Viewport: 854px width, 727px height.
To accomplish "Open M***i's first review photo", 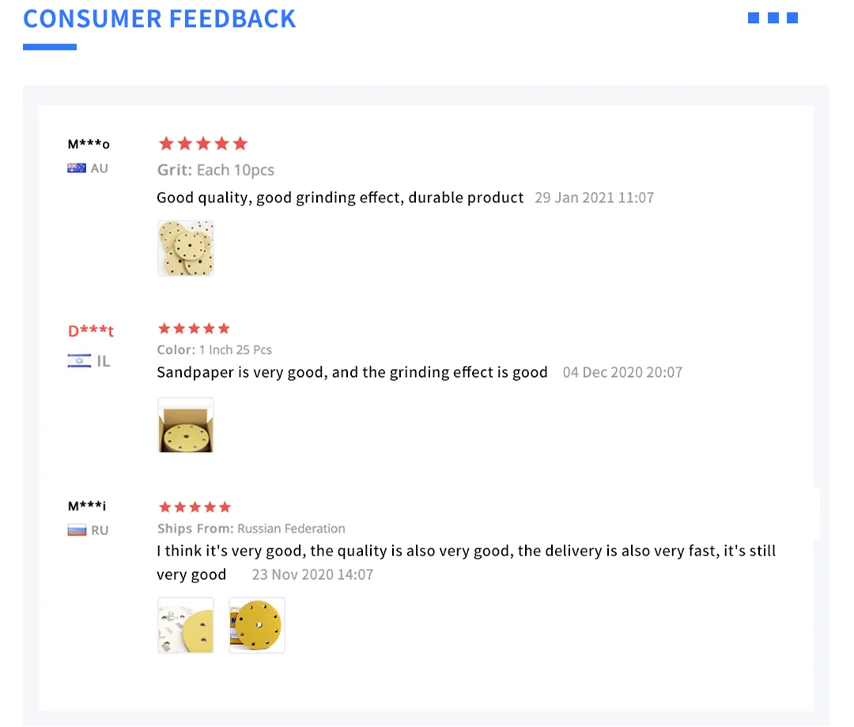I will coord(186,625).
